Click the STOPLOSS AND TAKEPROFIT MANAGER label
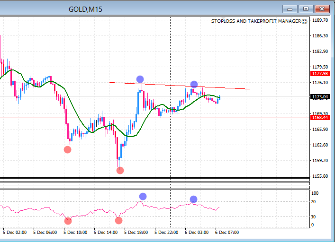The width and height of the screenshot is (335, 242). pyautogui.click(x=256, y=21)
